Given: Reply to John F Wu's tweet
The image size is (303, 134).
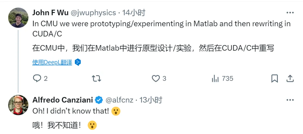Looking at the screenshot, I should click(37, 78).
